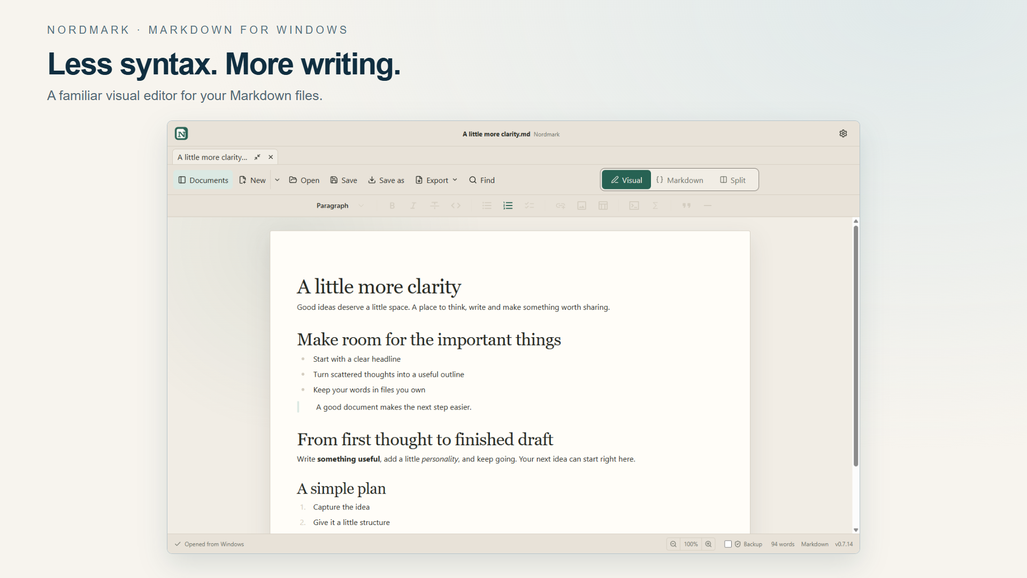
Task: Click the 'From first thought to finished draft' heading
Action: (x=425, y=439)
